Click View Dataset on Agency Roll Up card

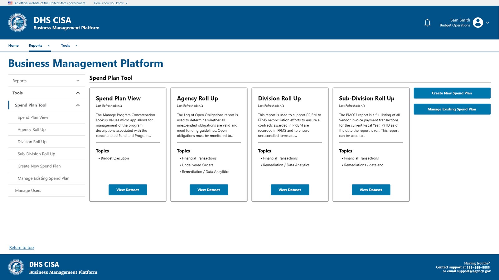pos(209,190)
